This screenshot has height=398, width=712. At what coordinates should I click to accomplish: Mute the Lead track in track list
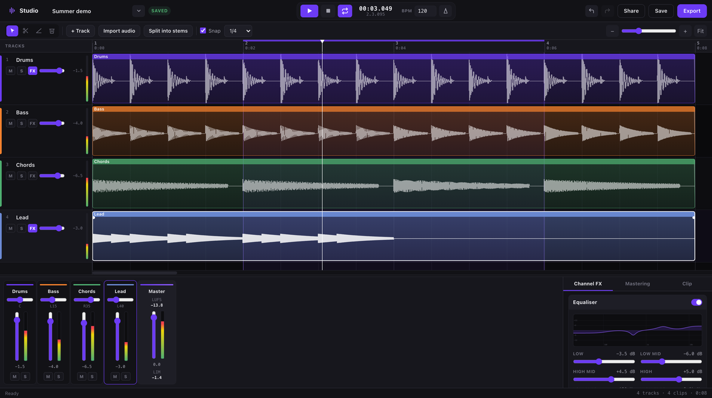pyautogui.click(x=10, y=228)
